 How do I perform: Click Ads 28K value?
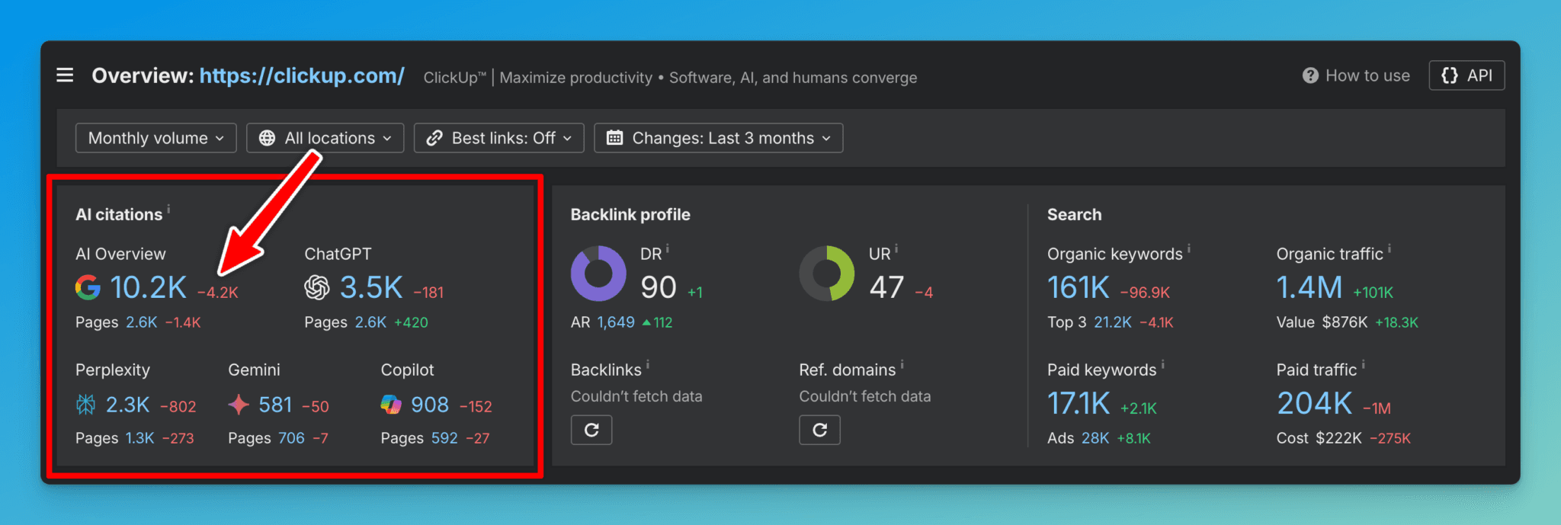pos(1095,438)
